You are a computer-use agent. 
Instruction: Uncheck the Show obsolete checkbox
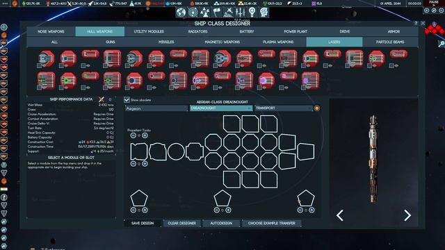[x=127, y=100]
